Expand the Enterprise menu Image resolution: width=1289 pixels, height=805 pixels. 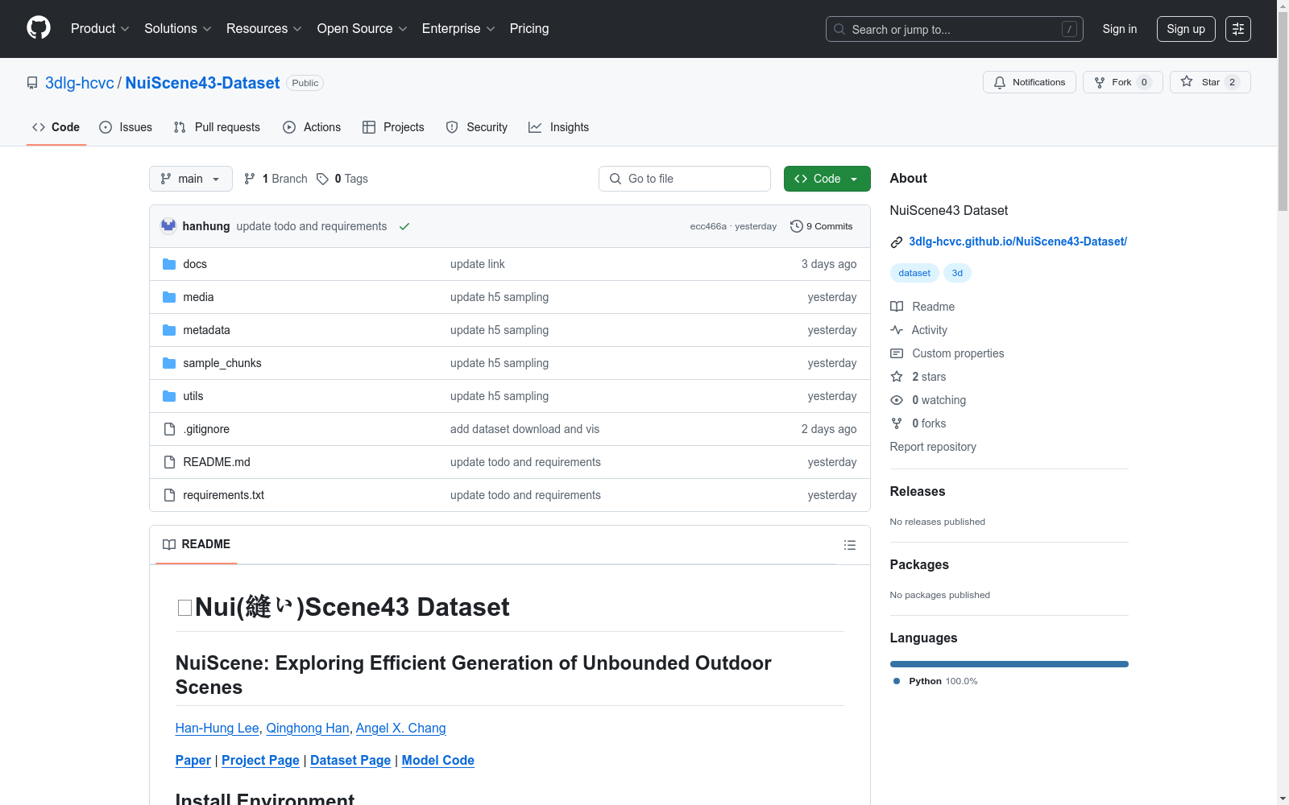[458, 29]
